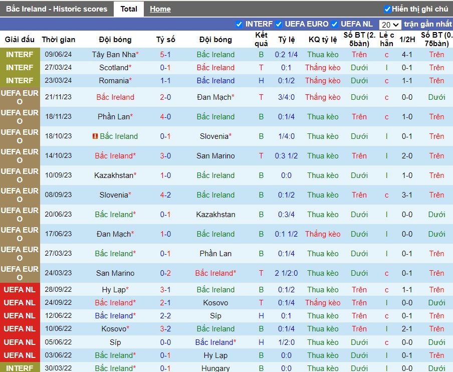Click handicap 0:2 1/4 in Tây Ban Nha row
Screen dimensions: 453x372
coord(286,54)
